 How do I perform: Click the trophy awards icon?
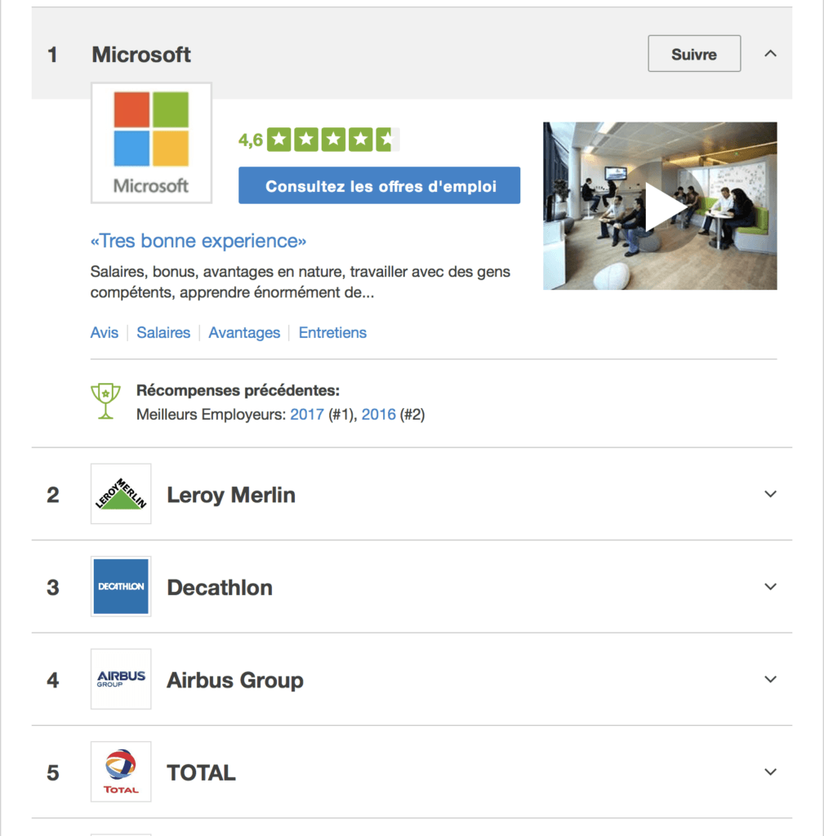click(105, 399)
